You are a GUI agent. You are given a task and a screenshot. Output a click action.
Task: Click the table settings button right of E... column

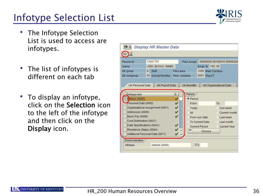pos(181,94)
